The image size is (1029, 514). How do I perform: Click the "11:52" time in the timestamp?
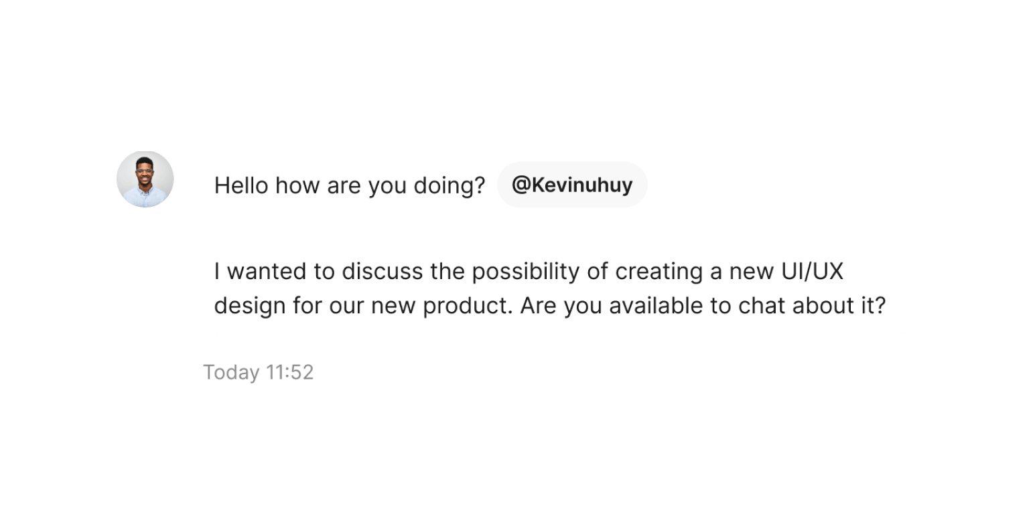pyautogui.click(x=289, y=372)
